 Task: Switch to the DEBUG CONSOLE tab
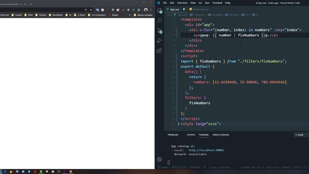[221, 135]
